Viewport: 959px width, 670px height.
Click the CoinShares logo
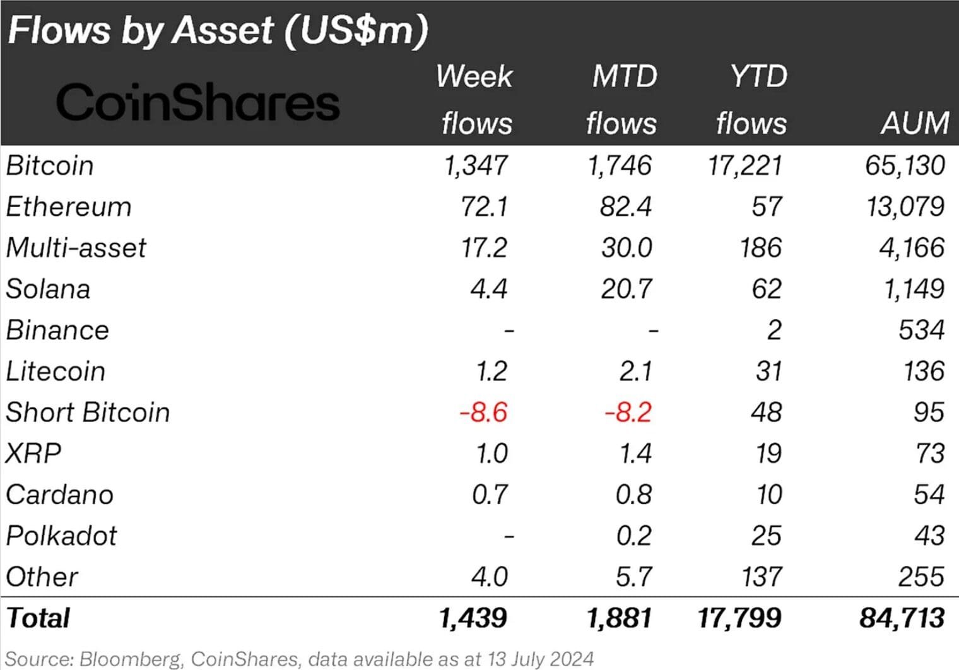[197, 103]
